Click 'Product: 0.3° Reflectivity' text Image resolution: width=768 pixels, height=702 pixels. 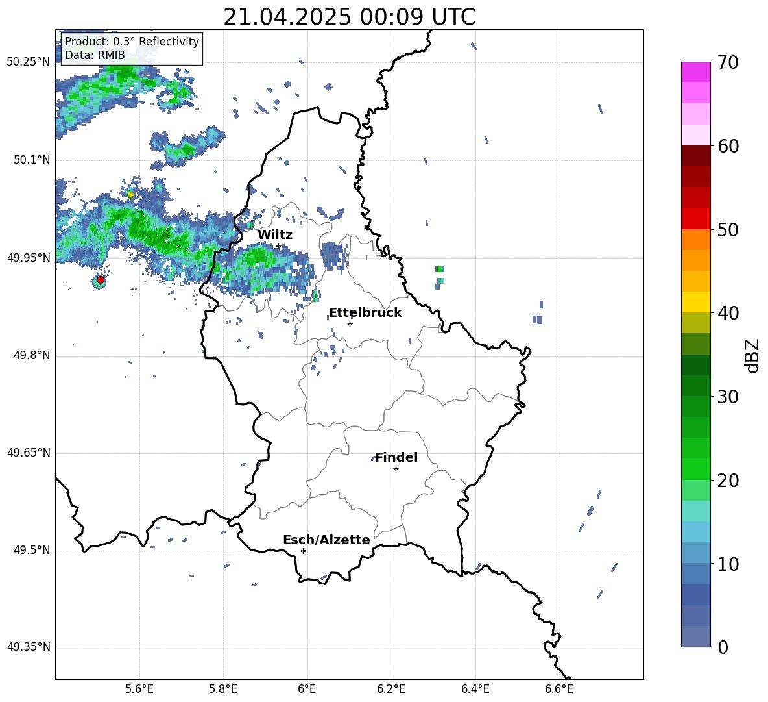(132, 41)
